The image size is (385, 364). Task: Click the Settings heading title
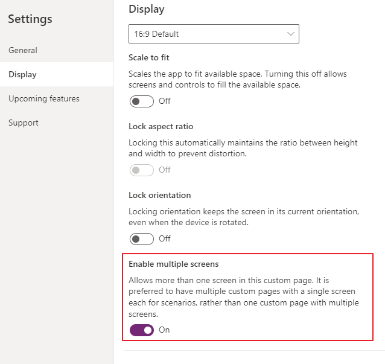click(x=30, y=19)
